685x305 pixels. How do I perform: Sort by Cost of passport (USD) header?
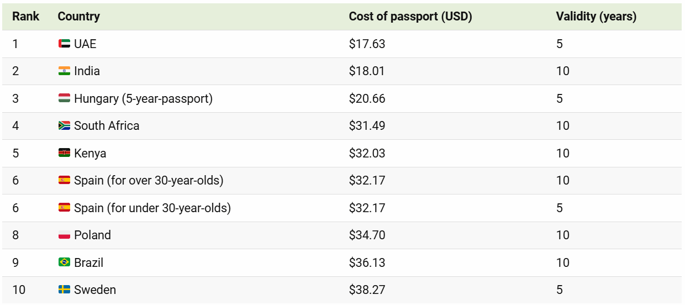point(410,17)
